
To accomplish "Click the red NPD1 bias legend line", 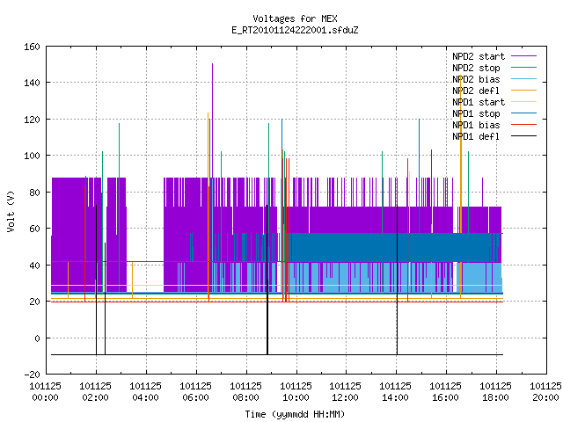I will 524,125.
